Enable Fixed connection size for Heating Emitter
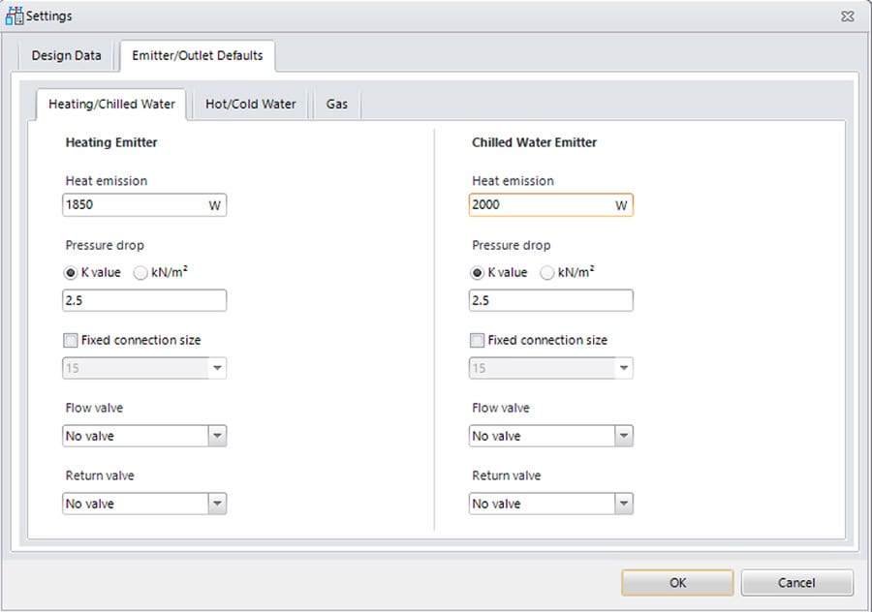The image size is (872, 612). coord(71,340)
